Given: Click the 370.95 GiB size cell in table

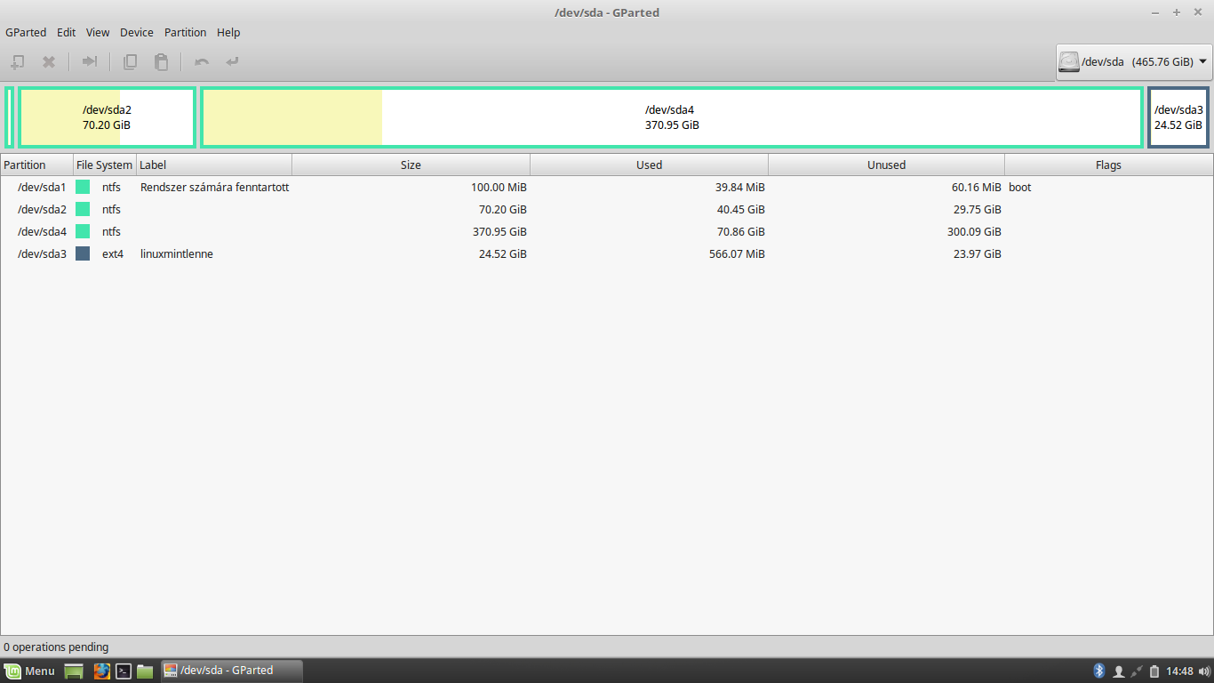Looking at the screenshot, I should point(499,232).
